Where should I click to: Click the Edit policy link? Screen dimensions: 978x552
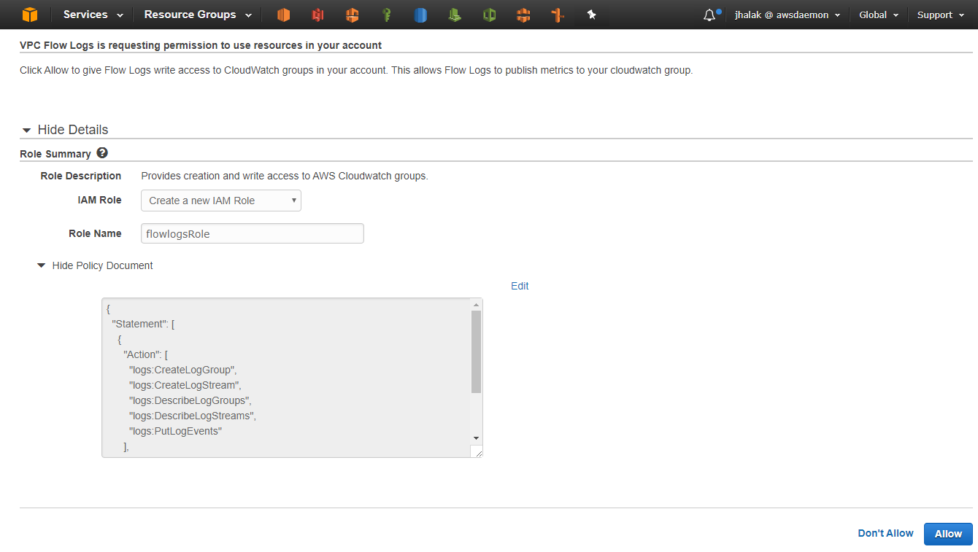point(520,286)
